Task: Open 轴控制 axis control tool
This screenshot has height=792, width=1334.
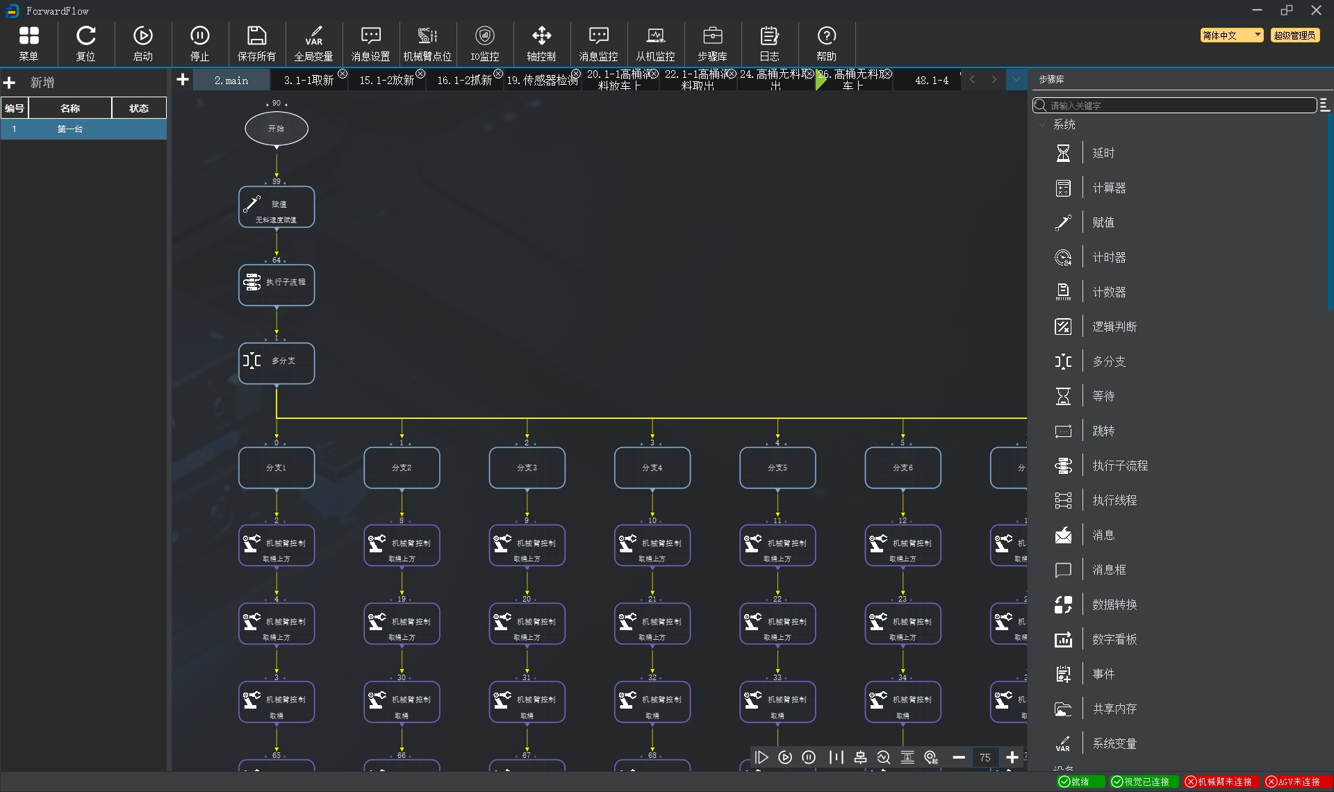Action: click(x=541, y=43)
